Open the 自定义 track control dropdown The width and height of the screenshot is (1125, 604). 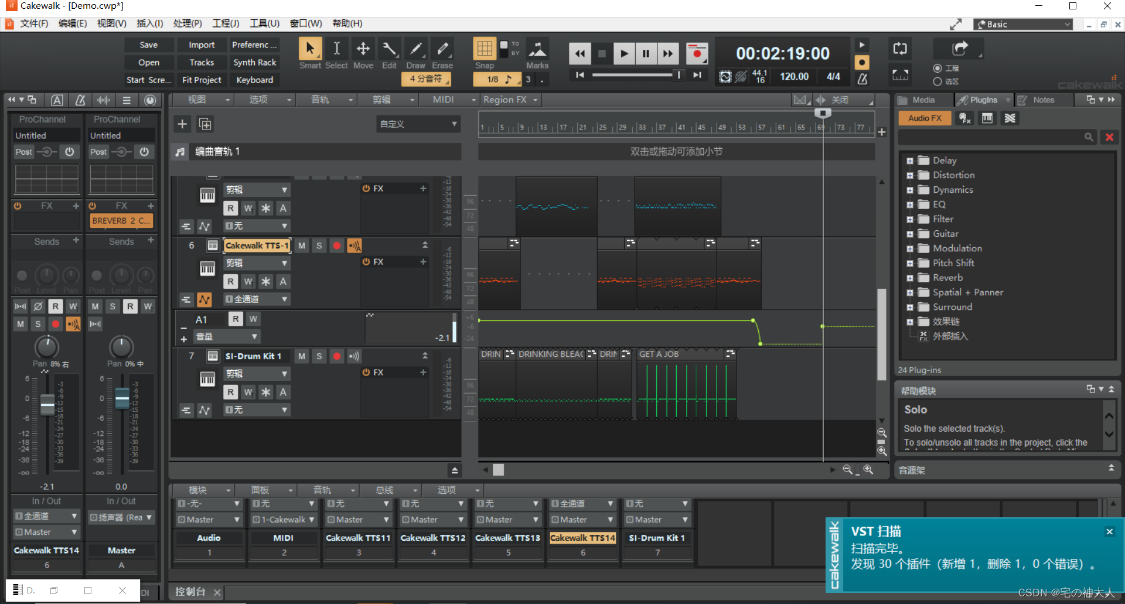click(418, 124)
